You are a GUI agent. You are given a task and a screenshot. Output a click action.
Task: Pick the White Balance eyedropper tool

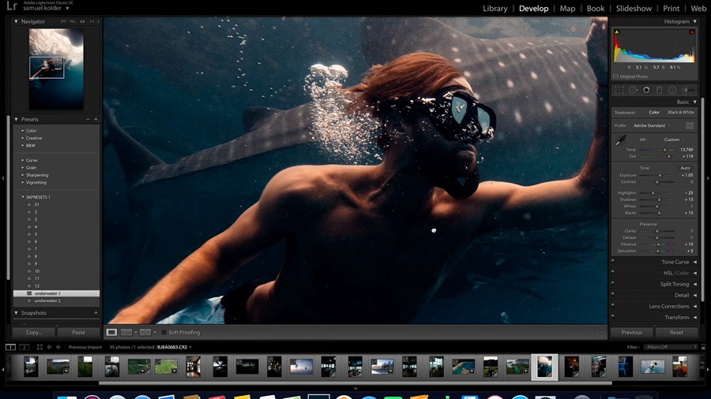click(x=620, y=140)
